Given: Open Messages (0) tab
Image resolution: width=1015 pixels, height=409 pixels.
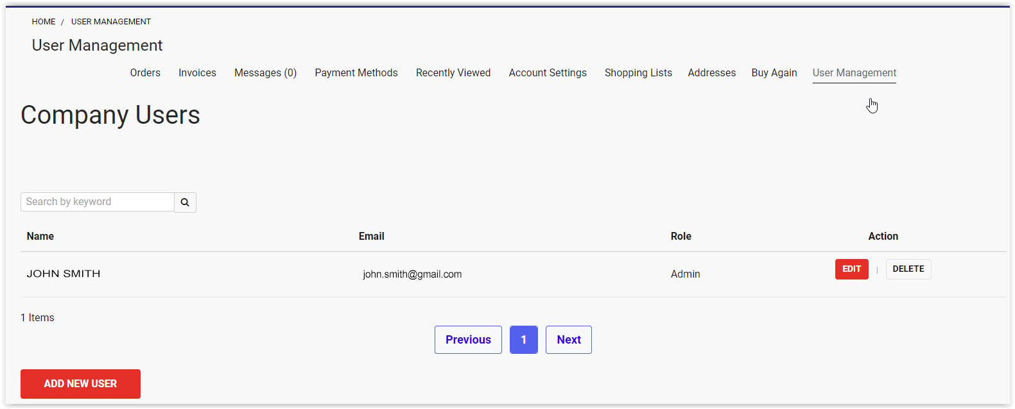Looking at the screenshot, I should pyautogui.click(x=265, y=73).
